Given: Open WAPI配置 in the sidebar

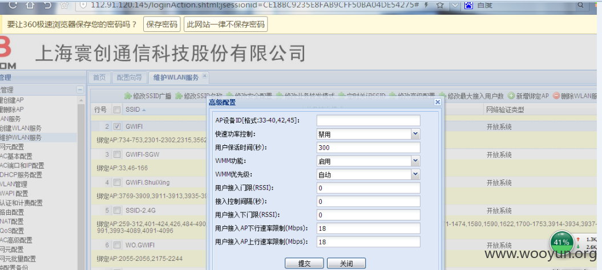Looking at the screenshot, I should pyautogui.click(x=14, y=194).
